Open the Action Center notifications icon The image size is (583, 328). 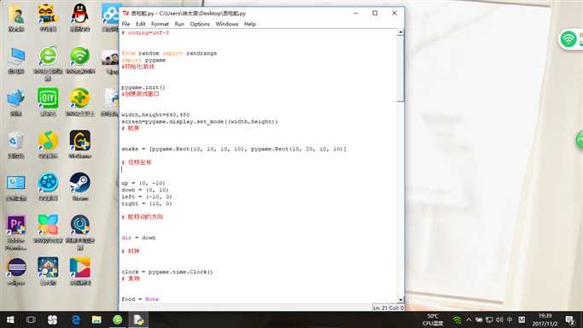point(569,319)
